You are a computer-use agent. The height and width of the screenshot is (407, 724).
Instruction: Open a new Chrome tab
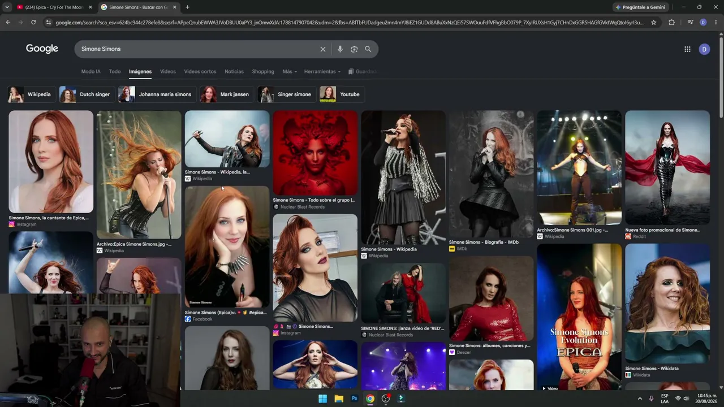pyautogui.click(x=187, y=7)
